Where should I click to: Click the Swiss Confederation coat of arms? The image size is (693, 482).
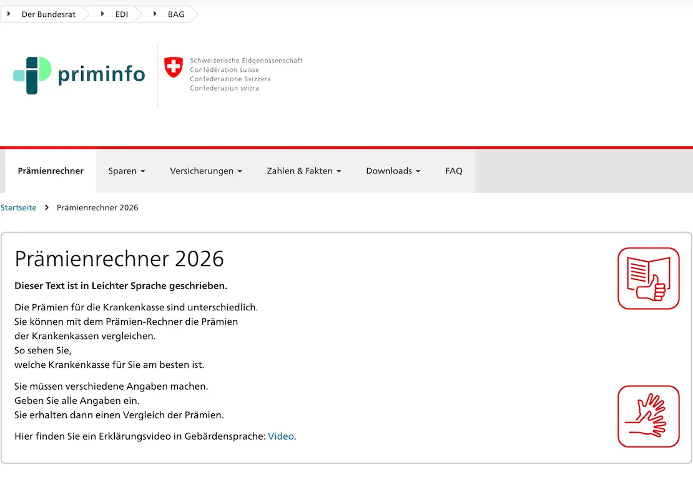coord(174,67)
